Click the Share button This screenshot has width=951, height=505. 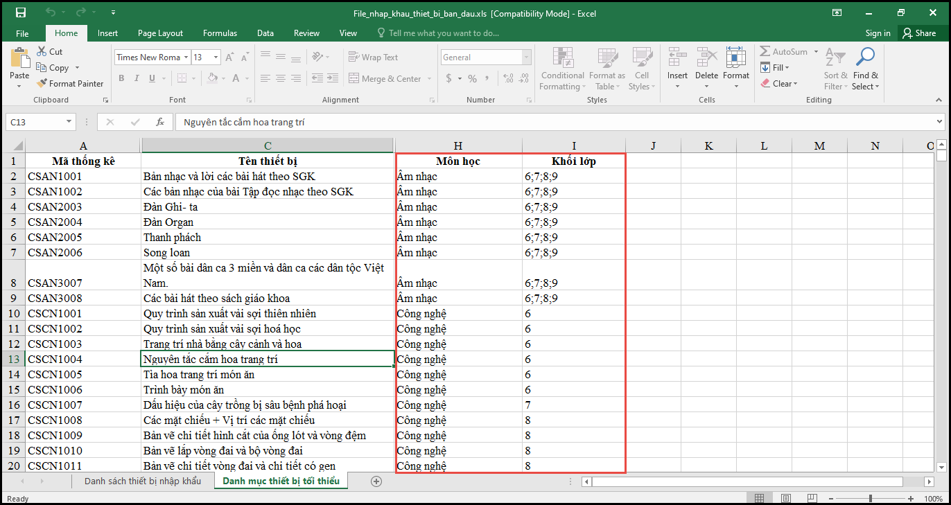coord(918,33)
